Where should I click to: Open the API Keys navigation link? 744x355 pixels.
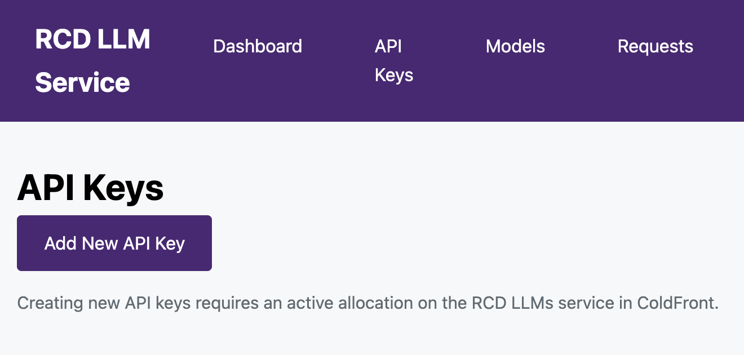point(393,60)
